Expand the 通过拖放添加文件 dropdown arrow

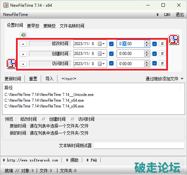coord(182,79)
